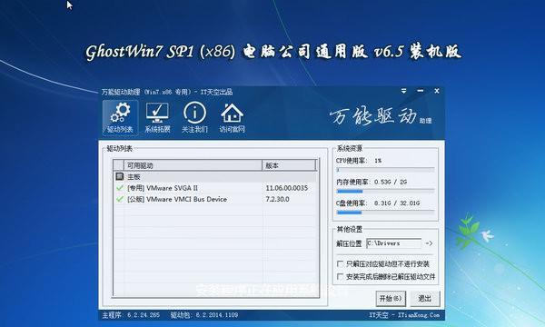
Task: Toggle the VMware VMCI Bus Device checkmark
Action: click(120, 199)
